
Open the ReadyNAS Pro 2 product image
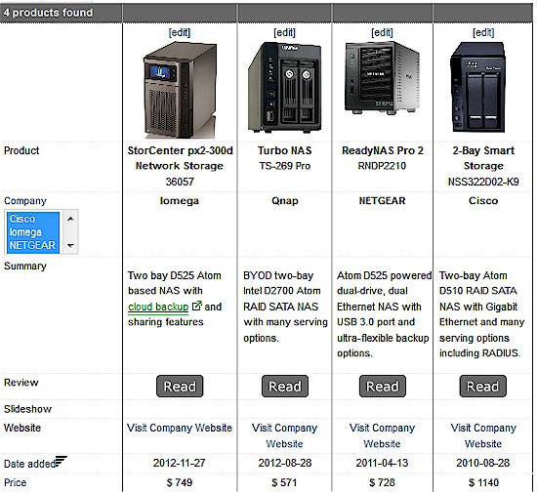coord(382,78)
